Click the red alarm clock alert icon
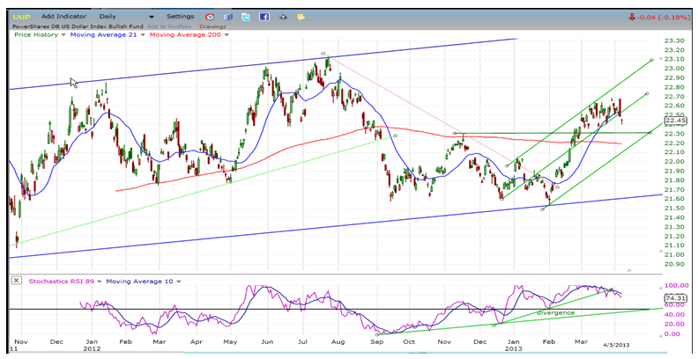The width and height of the screenshot is (698, 359). (209, 17)
